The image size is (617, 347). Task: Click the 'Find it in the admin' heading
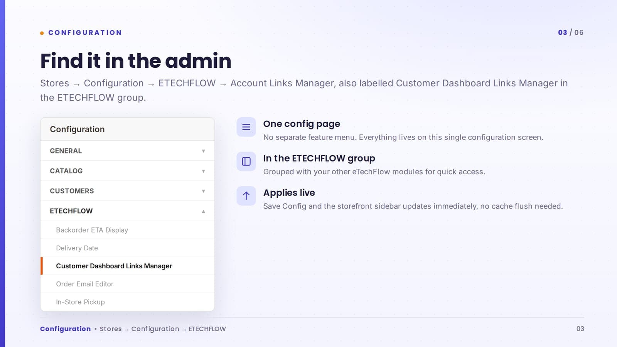tap(136, 61)
